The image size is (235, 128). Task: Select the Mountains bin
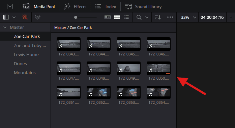click(25, 73)
